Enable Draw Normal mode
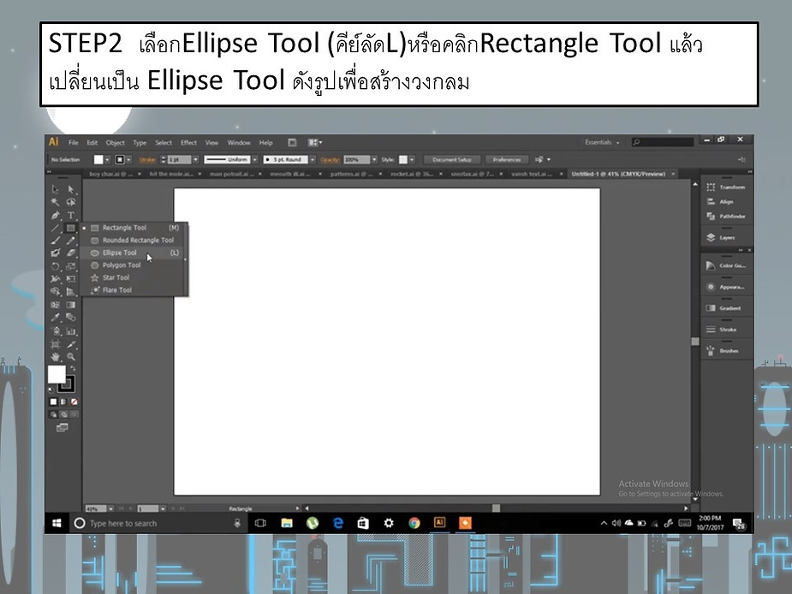 pos(54,414)
